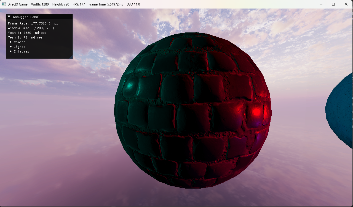Click the DirectX Game window icon
Screen dimensions: 353x207
coord(4,4)
